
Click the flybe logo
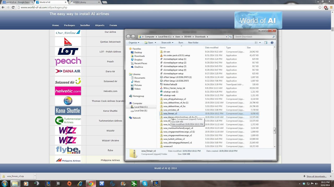[x=68, y=150]
